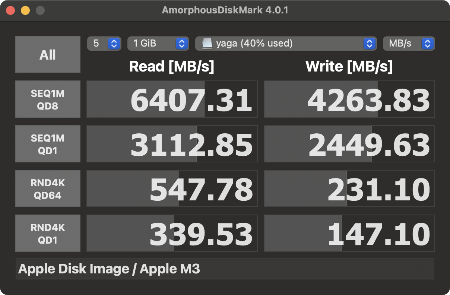Start the SEQ1M QD1 test

(47, 144)
